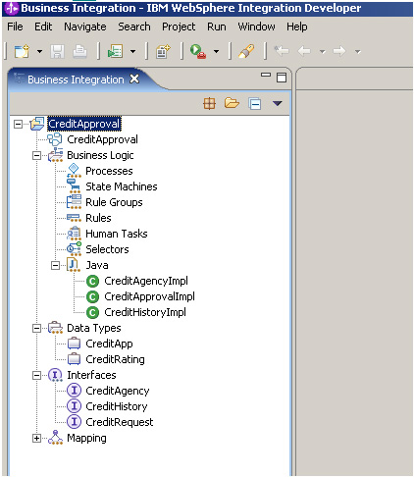
Task: Open the view menu dropdown triangle
Action: click(x=277, y=103)
